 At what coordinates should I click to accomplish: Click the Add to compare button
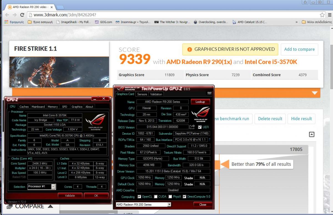click(299, 49)
